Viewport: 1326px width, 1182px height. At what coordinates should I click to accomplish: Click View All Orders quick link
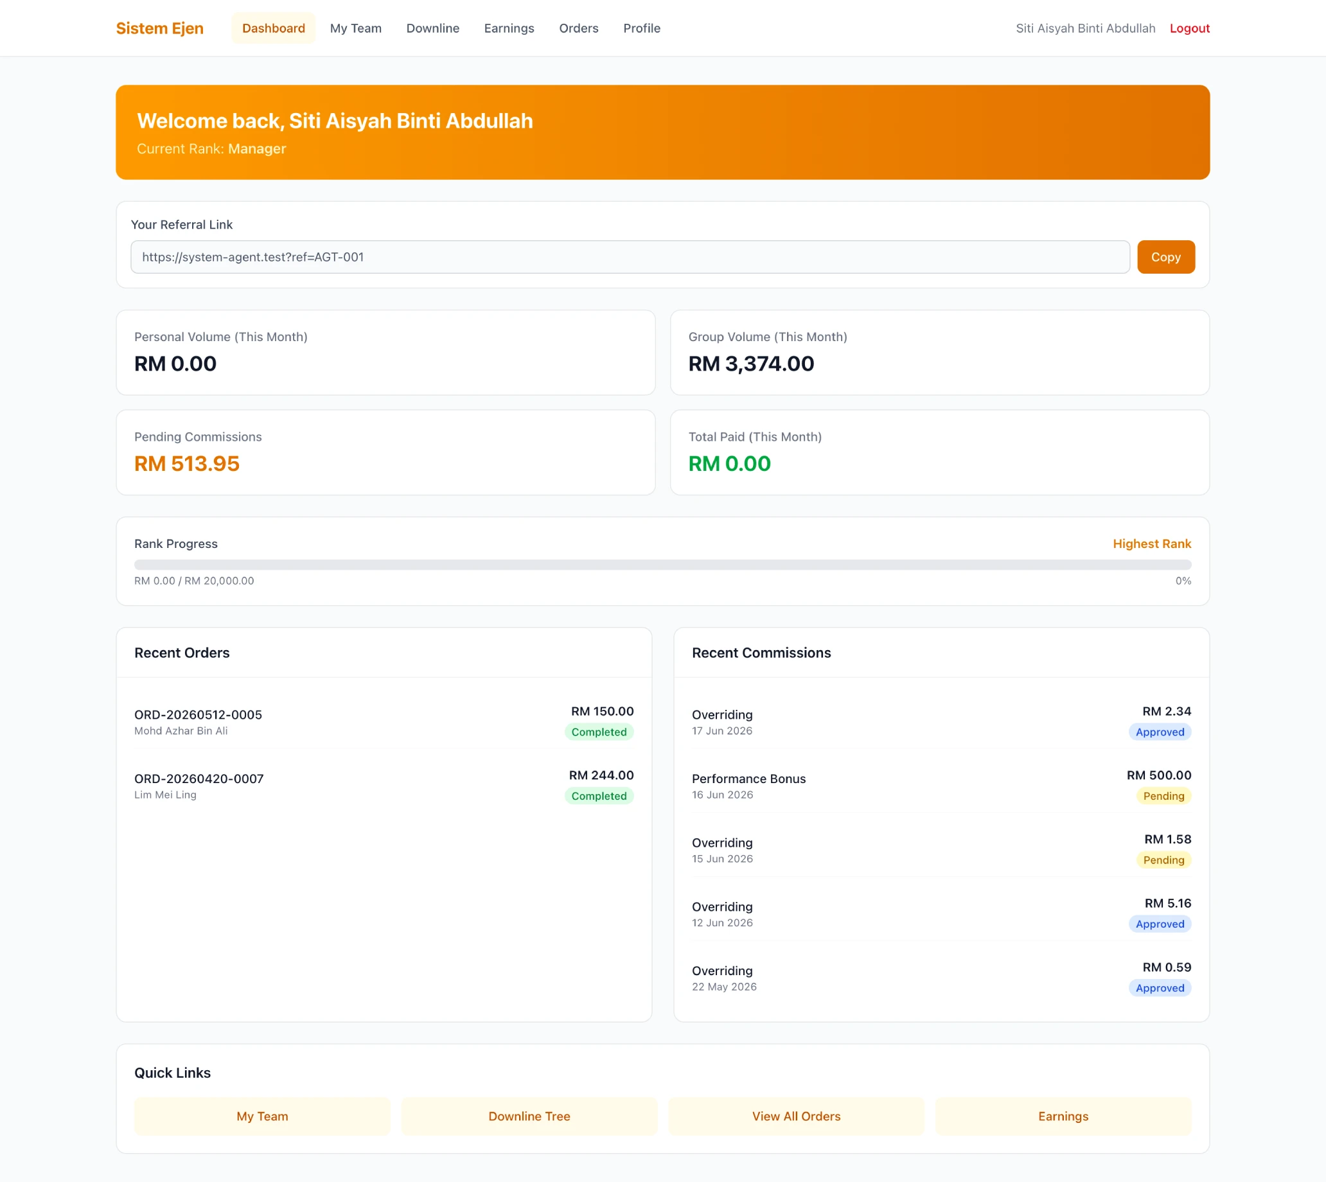796,1116
